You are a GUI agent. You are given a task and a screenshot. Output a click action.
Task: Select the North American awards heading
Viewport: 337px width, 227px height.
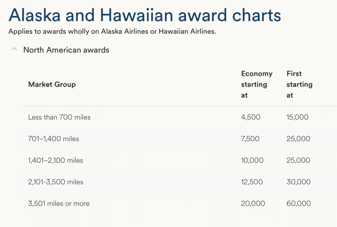click(66, 50)
